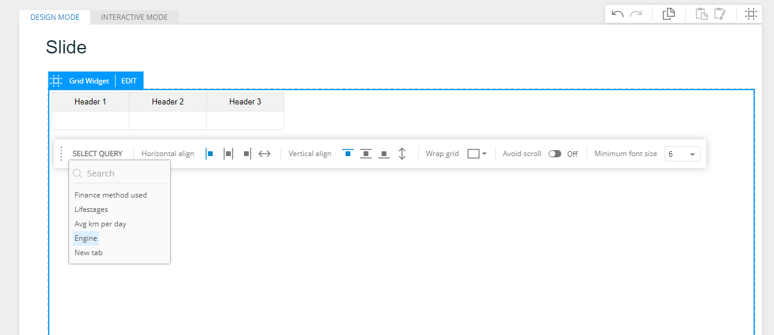Viewport: 774px width, 335px height.
Task: Open the Minimum font size dropdown
Action: [682, 154]
